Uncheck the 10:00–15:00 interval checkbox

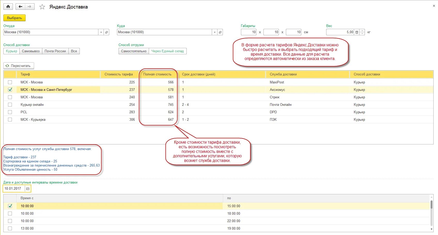[x=10, y=206]
